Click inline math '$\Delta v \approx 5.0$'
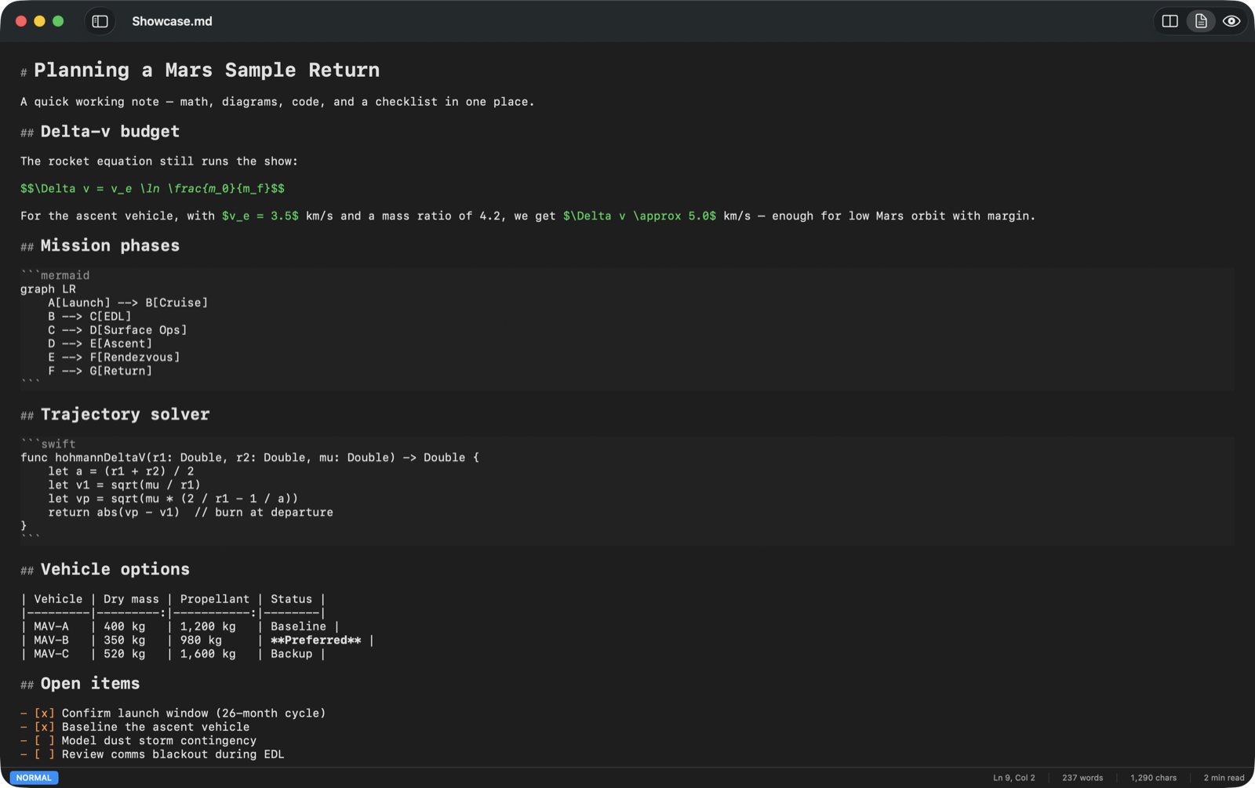 coord(639,216)
